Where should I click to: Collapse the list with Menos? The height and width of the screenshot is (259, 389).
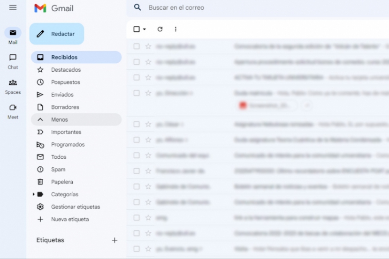coord(59,119)
